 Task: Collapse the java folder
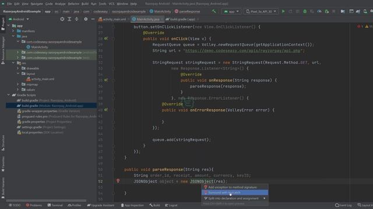click(x=13, y=36)
